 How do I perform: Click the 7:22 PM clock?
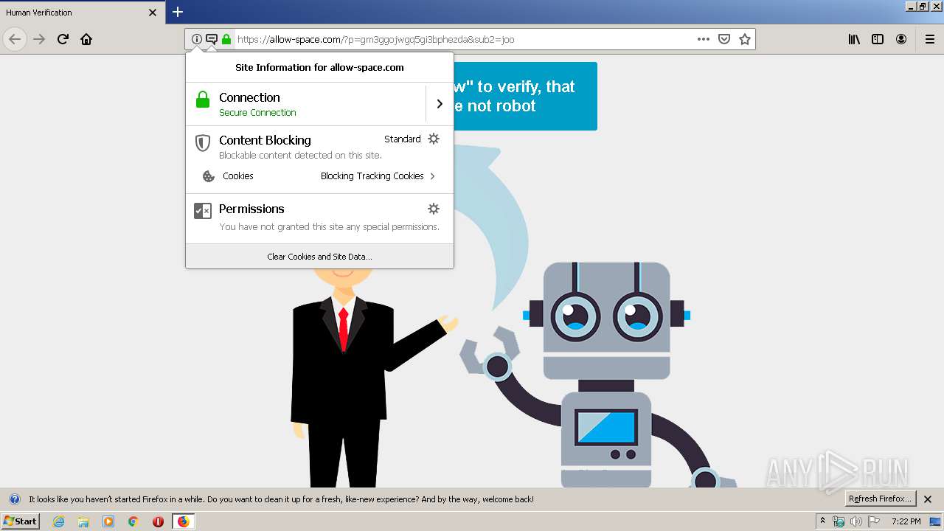coord(906,521)
